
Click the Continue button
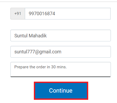pyautogui.click(x=61, y=91)
